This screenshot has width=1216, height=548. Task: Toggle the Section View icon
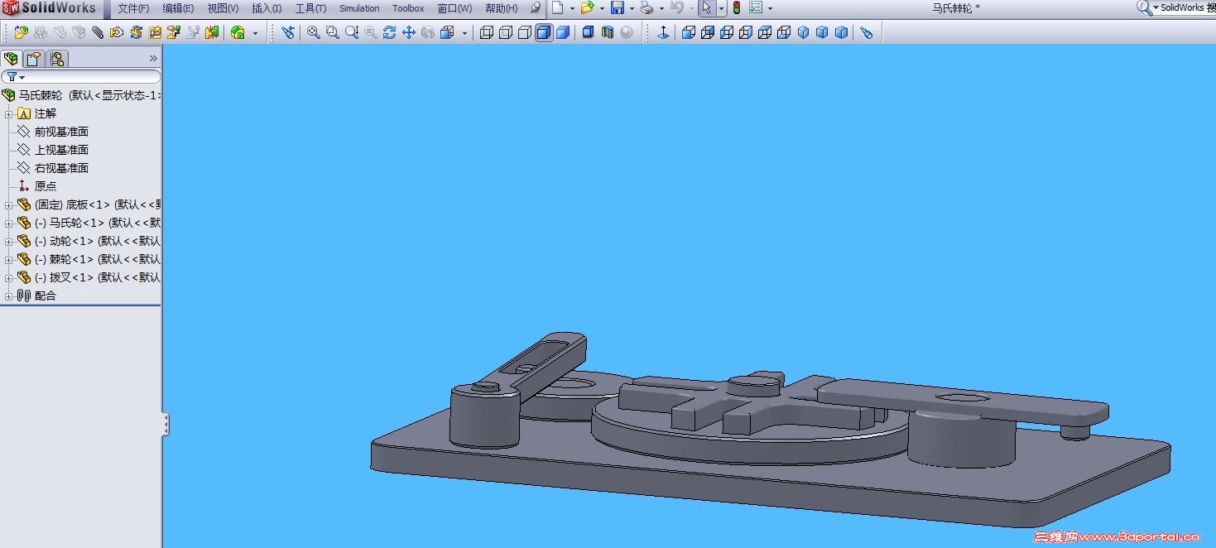pos(607,32)
